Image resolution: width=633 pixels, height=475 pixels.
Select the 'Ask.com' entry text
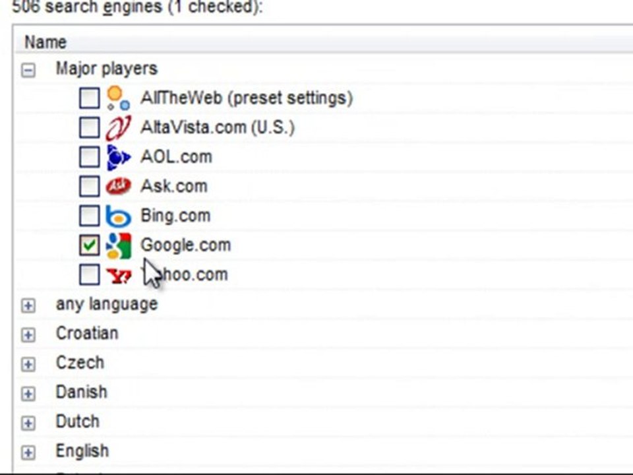click(x=174, y=186)
